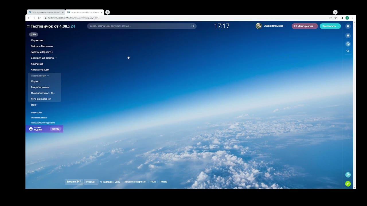Click the lock icon in address bar
Screen dimensions: 367x206
(x=45, y=18)
